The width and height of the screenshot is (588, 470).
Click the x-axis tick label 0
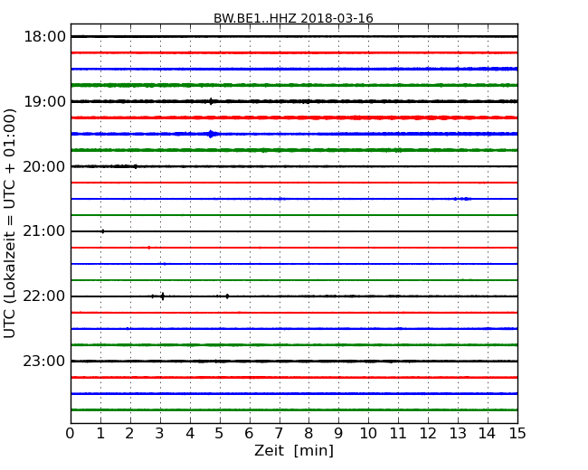tap(71, 434)
